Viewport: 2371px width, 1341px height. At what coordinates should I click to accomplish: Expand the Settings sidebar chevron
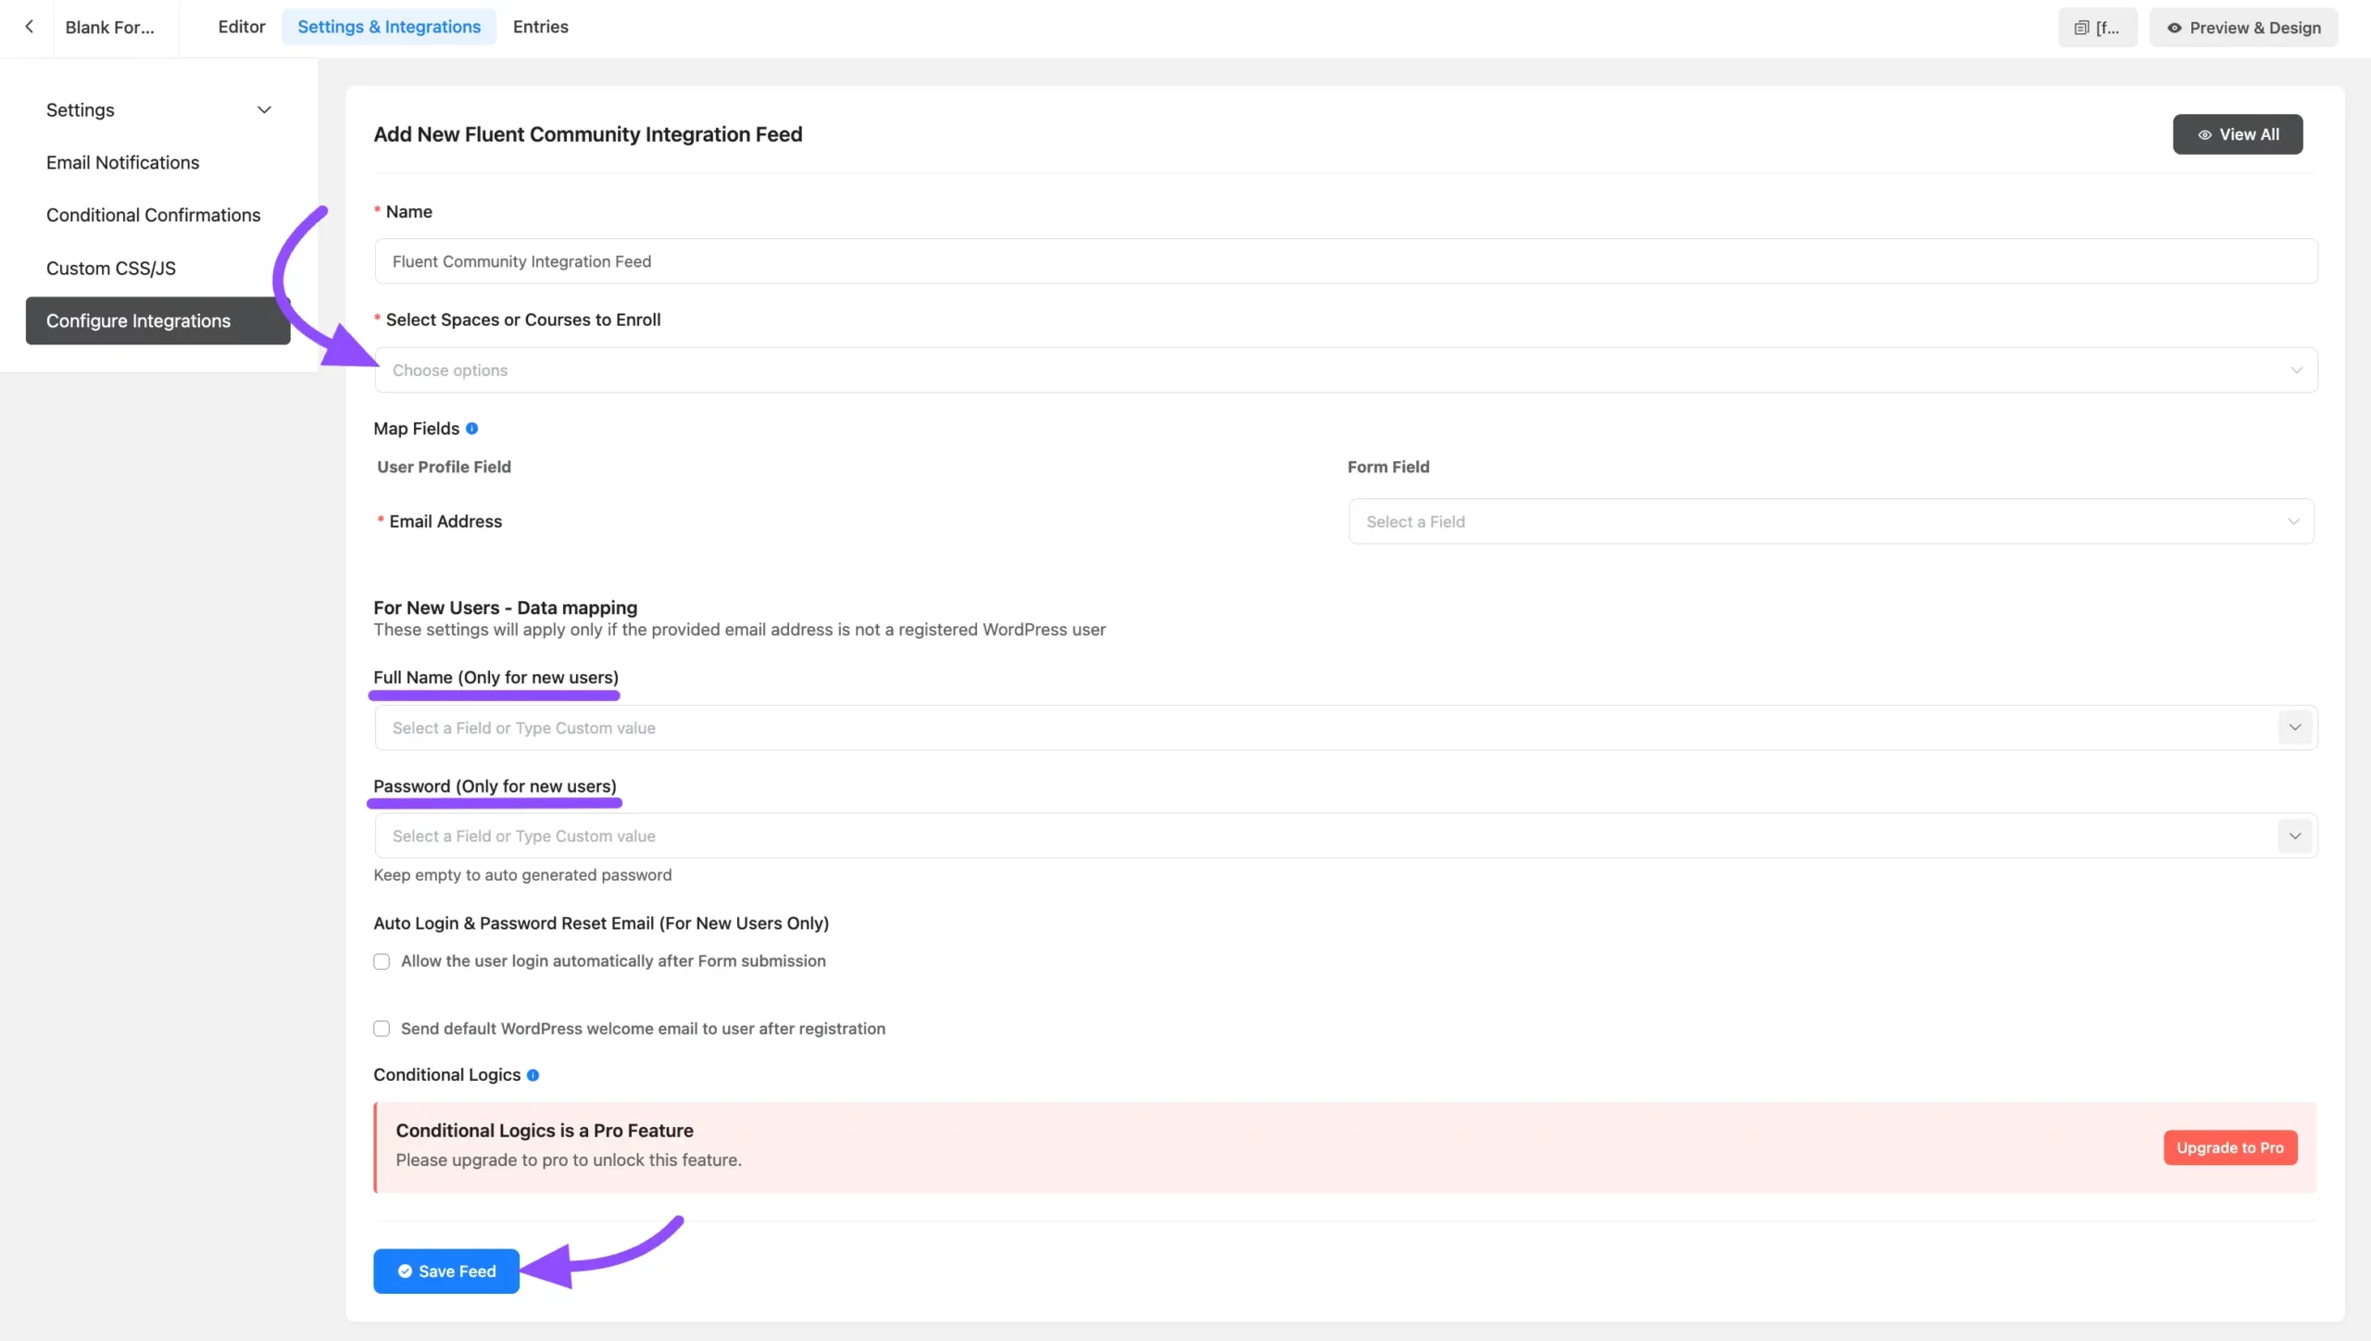click(264, 110)
